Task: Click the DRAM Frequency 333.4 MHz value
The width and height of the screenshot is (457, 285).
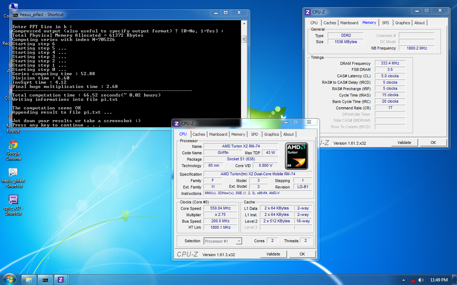Action: pyautogui.click(x=390, y=63)
